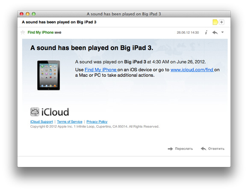Click the copyright 2012 Apple Inc. text
This screenshot has height=191, width=248.
click(x=95, y=126)
